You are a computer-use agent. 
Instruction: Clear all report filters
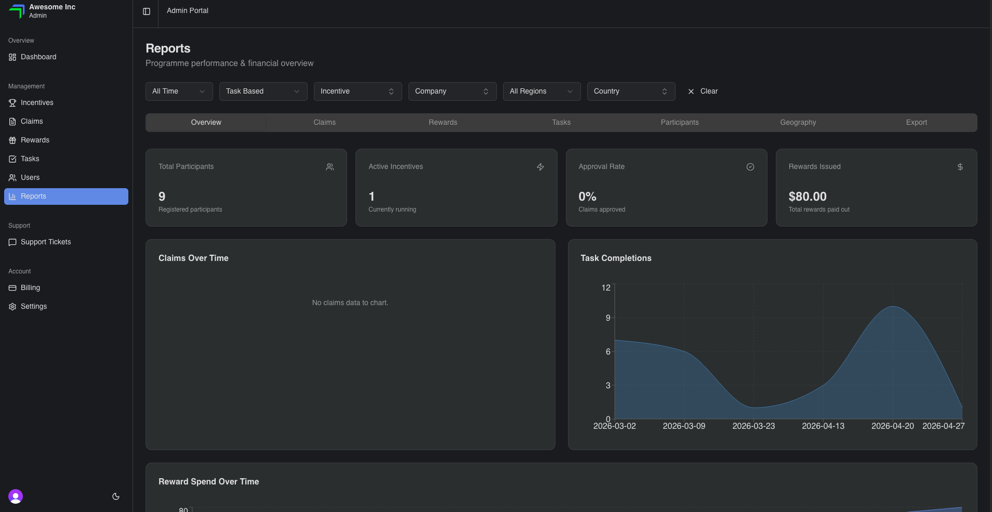(703, 91)
